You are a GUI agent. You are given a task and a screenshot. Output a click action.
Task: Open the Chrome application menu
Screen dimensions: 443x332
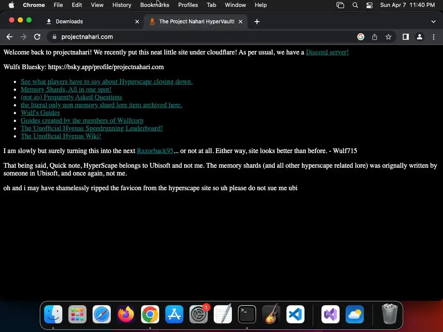coord(34,5)
